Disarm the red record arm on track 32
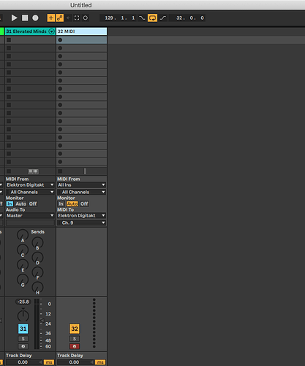 point(75,346)
